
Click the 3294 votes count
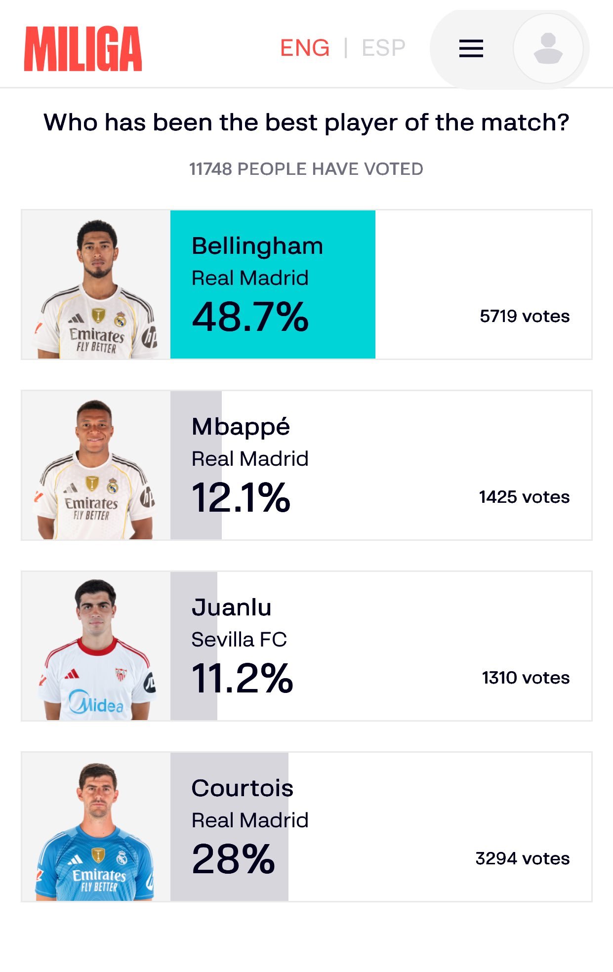[x=523, y=858]
